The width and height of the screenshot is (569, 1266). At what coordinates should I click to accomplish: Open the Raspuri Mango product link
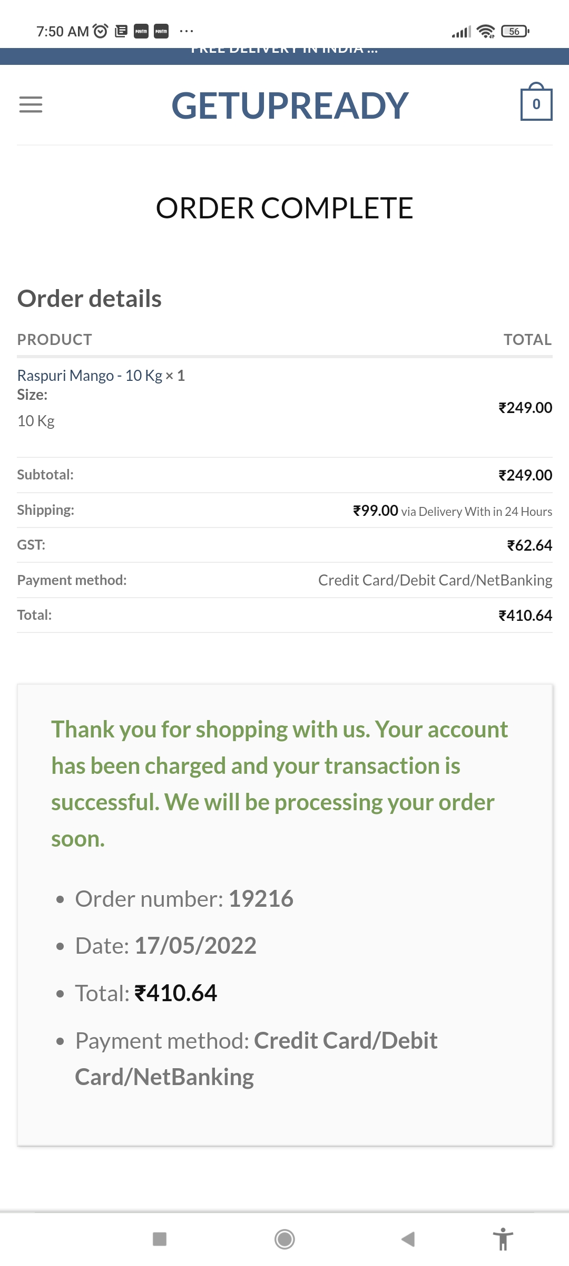(x=90, y=376)
